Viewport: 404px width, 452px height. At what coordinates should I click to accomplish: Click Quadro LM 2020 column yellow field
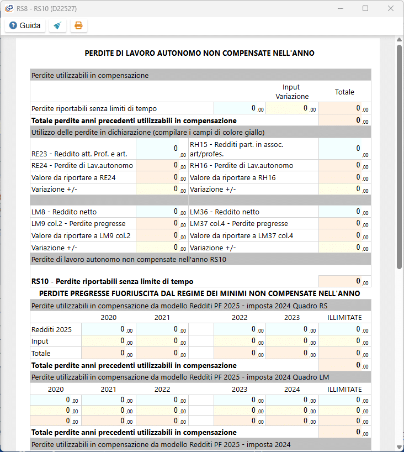56,411
